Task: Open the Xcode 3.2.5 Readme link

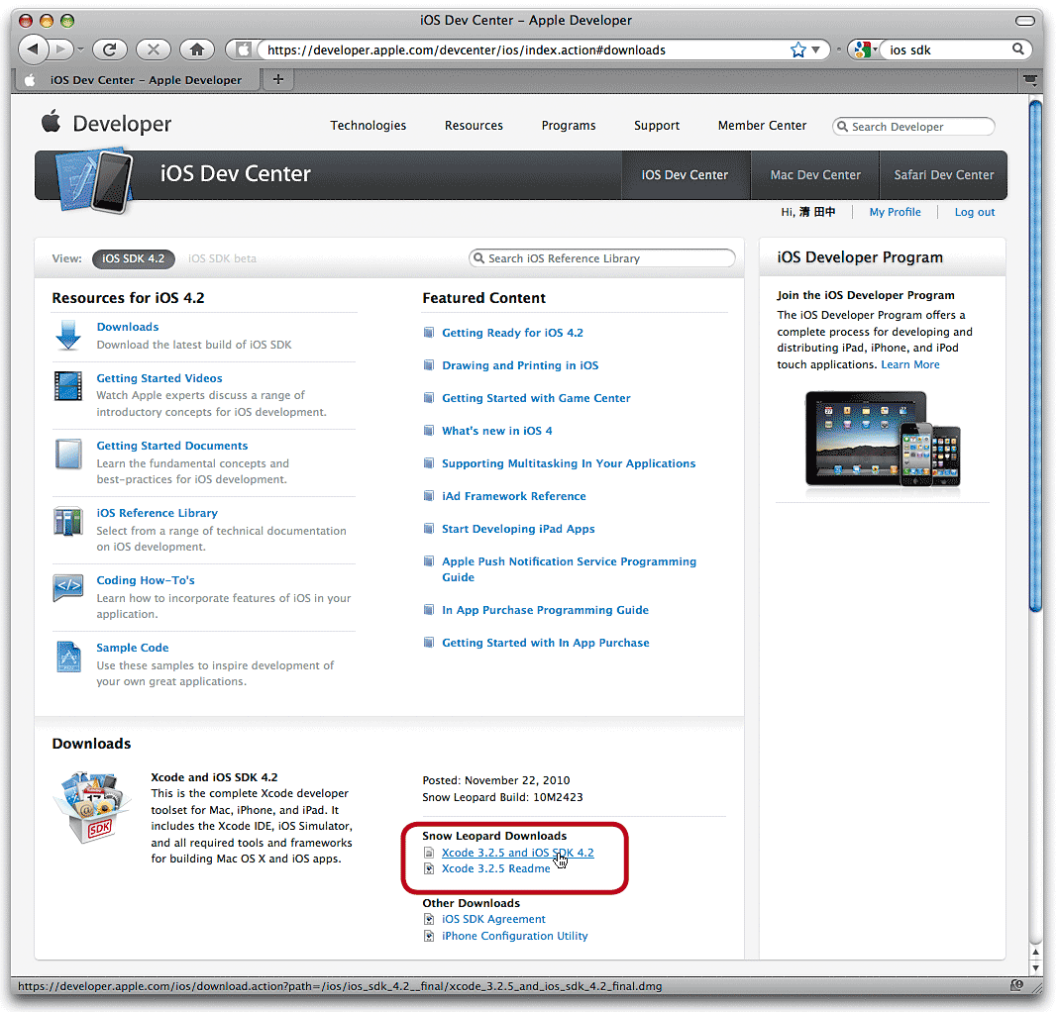Action: [x=495, y=869]
